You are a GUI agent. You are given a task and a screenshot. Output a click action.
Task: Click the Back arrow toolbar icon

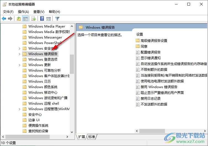pyautogui.click(x=4, y=18)
